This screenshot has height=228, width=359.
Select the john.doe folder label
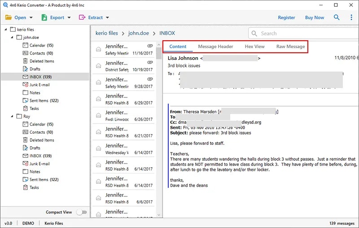pos(31,38)
